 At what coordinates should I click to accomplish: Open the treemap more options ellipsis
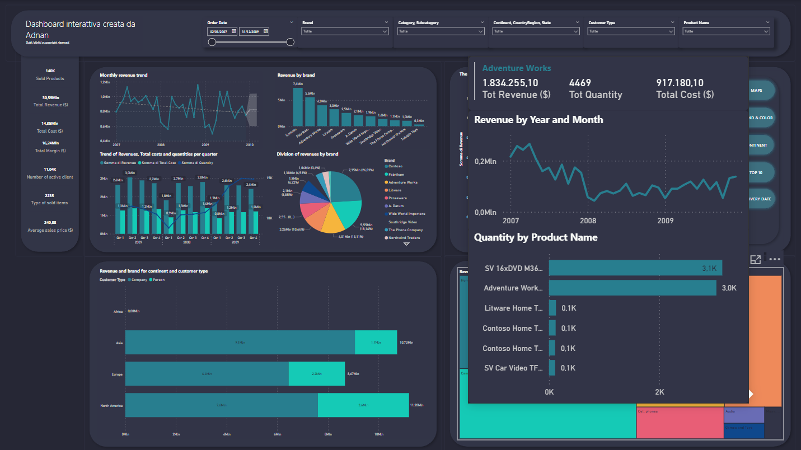775,259
